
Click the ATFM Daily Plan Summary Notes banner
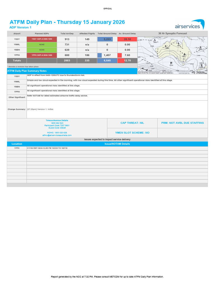pos(72,71)
